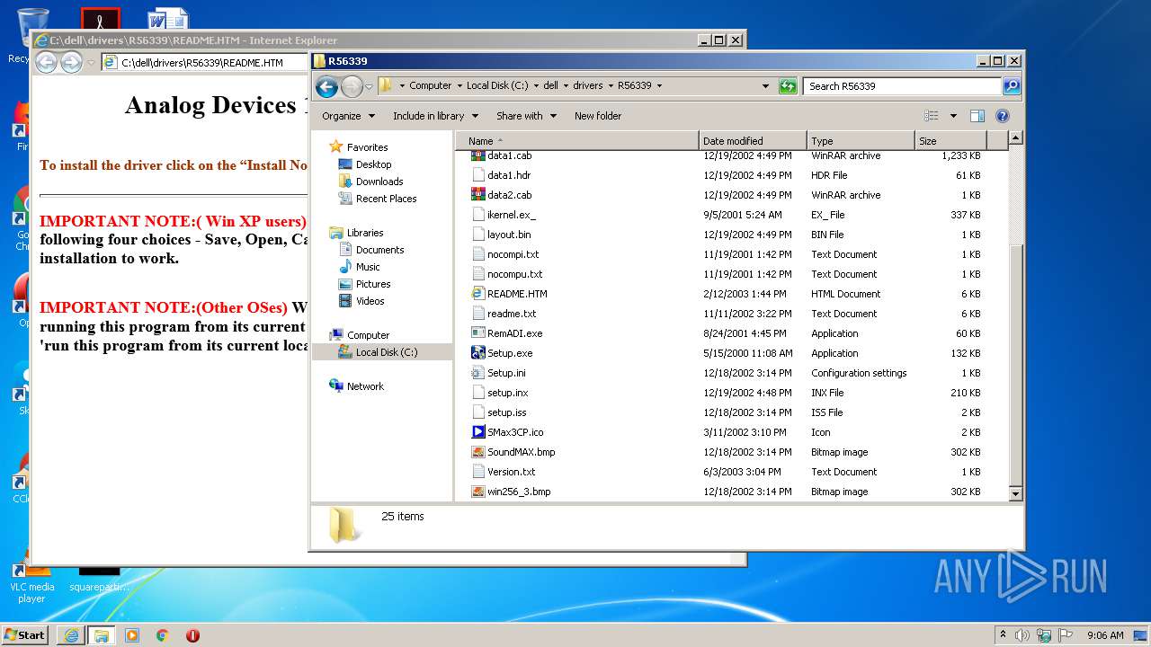Select the data2.cab archive icon
The image size is (1151, 647).
478,195
